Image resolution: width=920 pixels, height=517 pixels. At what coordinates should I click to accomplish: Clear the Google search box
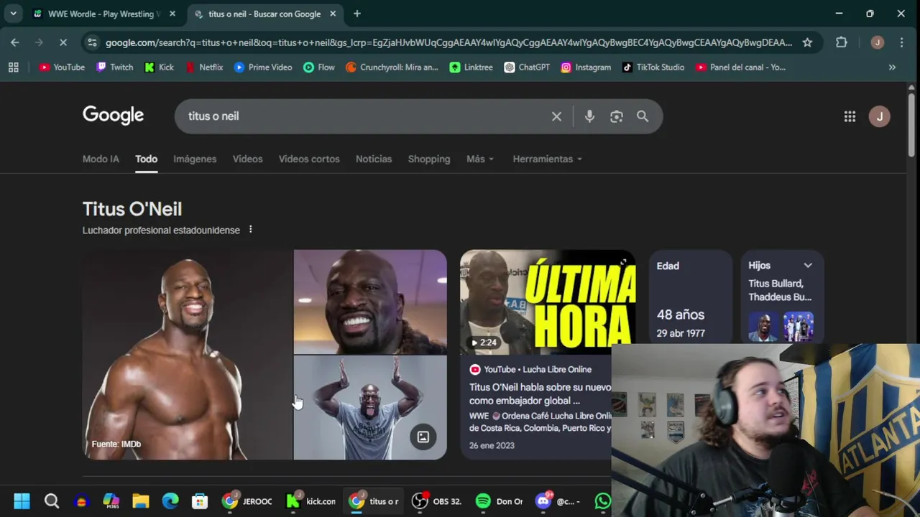click(x=556, y=116)
